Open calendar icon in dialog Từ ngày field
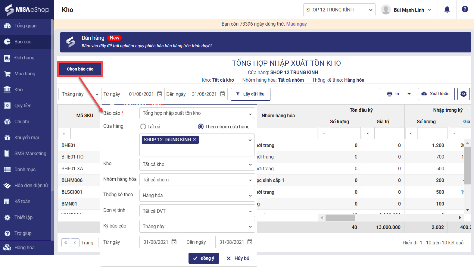The height and width of the screenshot is (267, 474). pos(174,242)
